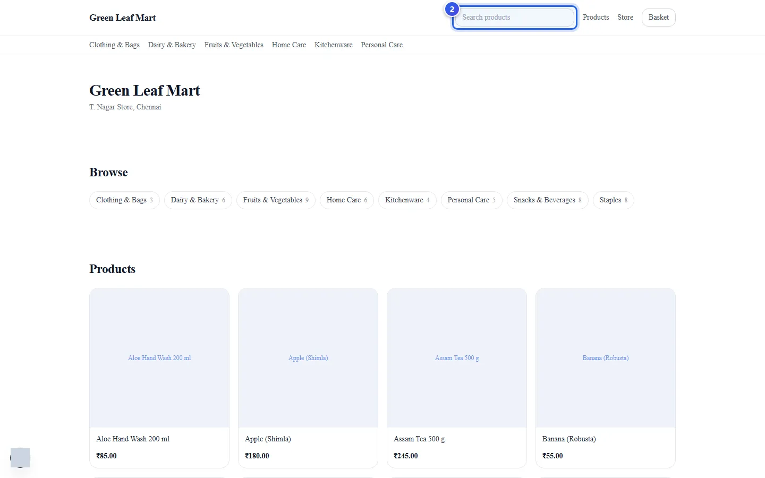The width and height of the screenshot is (765, 478).
Task: Open the Aloe Hand Wash 200 ml product image
Action: [159, 358]
